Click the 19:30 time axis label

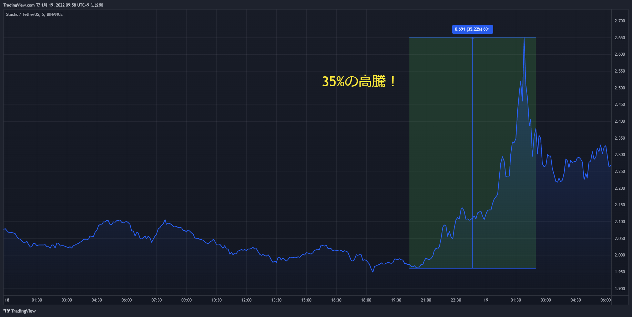point(396,300)
